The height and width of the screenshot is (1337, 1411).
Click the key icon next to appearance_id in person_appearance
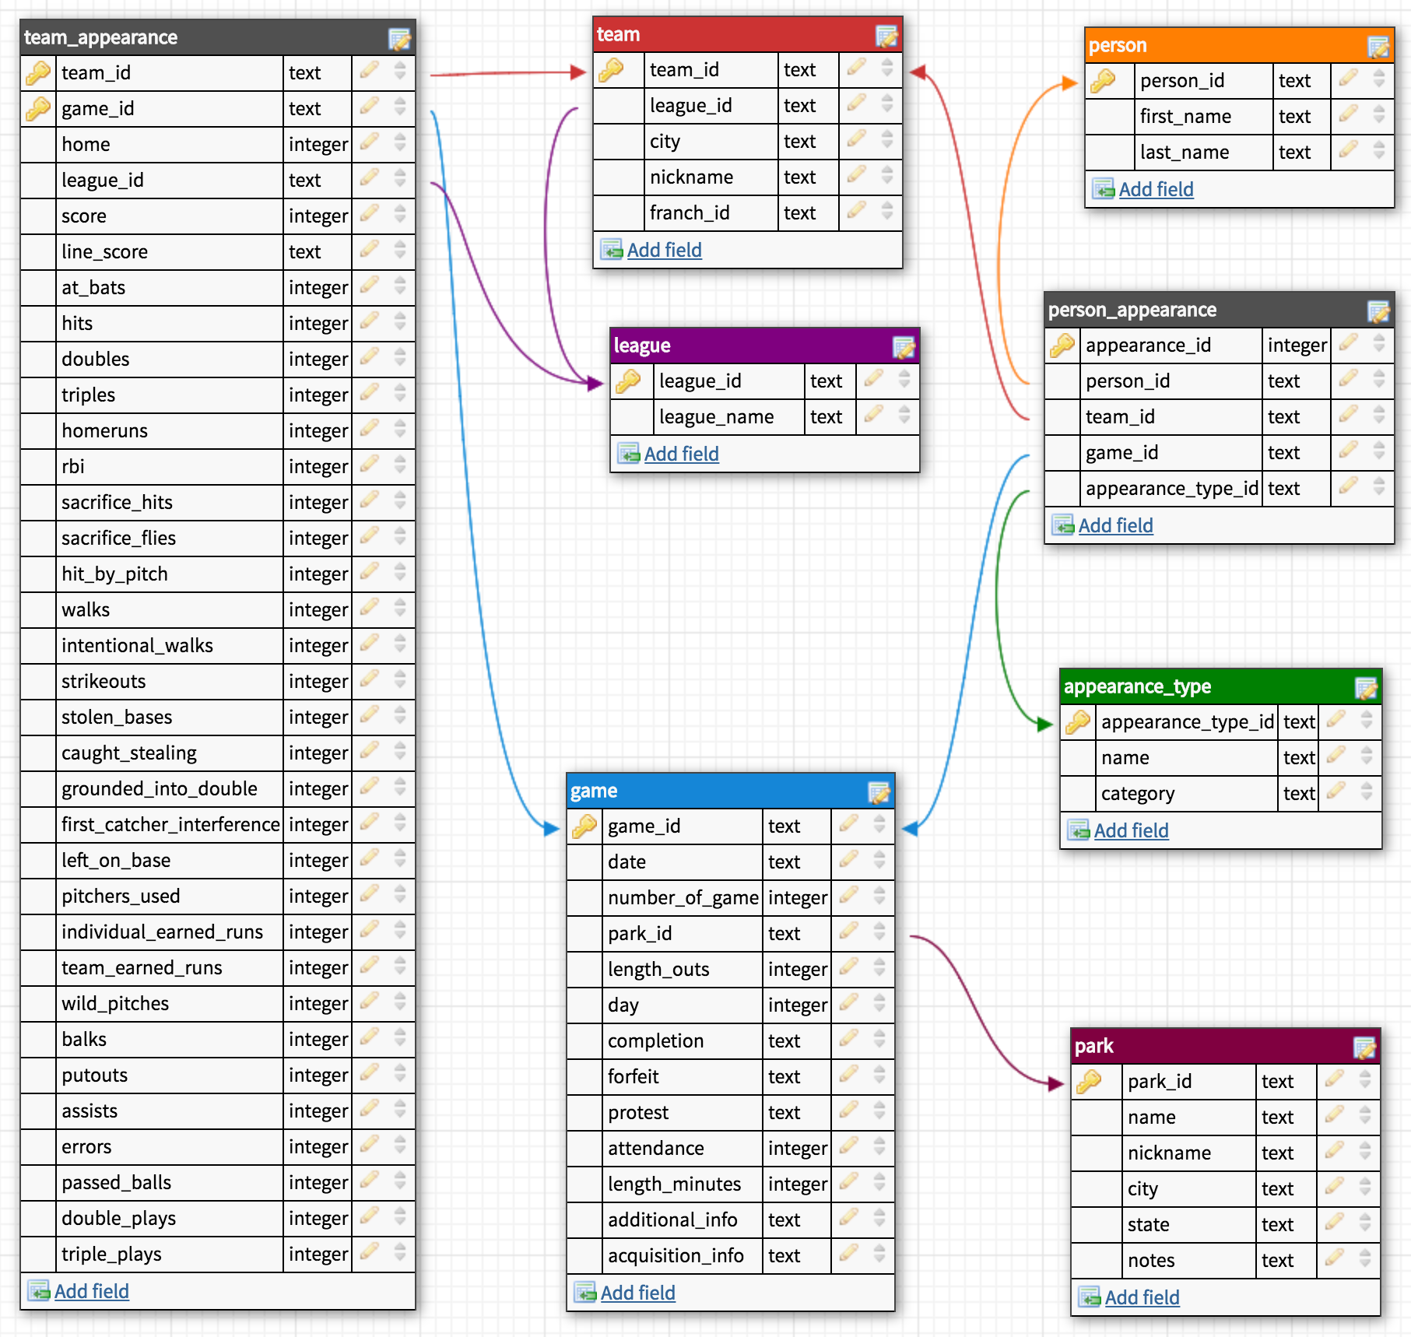pos(1062,345)
